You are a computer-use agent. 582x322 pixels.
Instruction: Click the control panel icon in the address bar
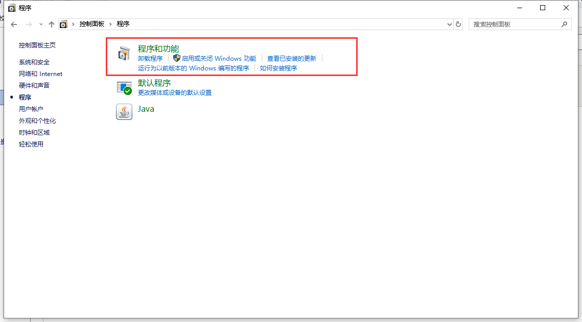pyautogui.click(x=63, y=24)
